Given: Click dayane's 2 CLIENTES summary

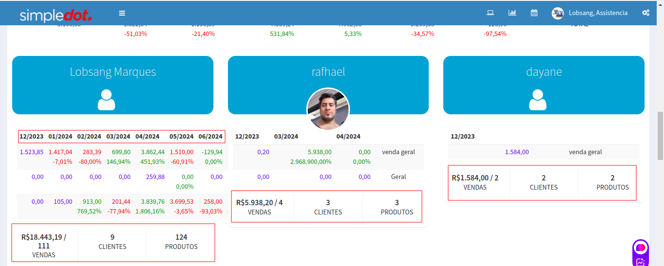Looking at the screenshot, I should tap(543, 182).
